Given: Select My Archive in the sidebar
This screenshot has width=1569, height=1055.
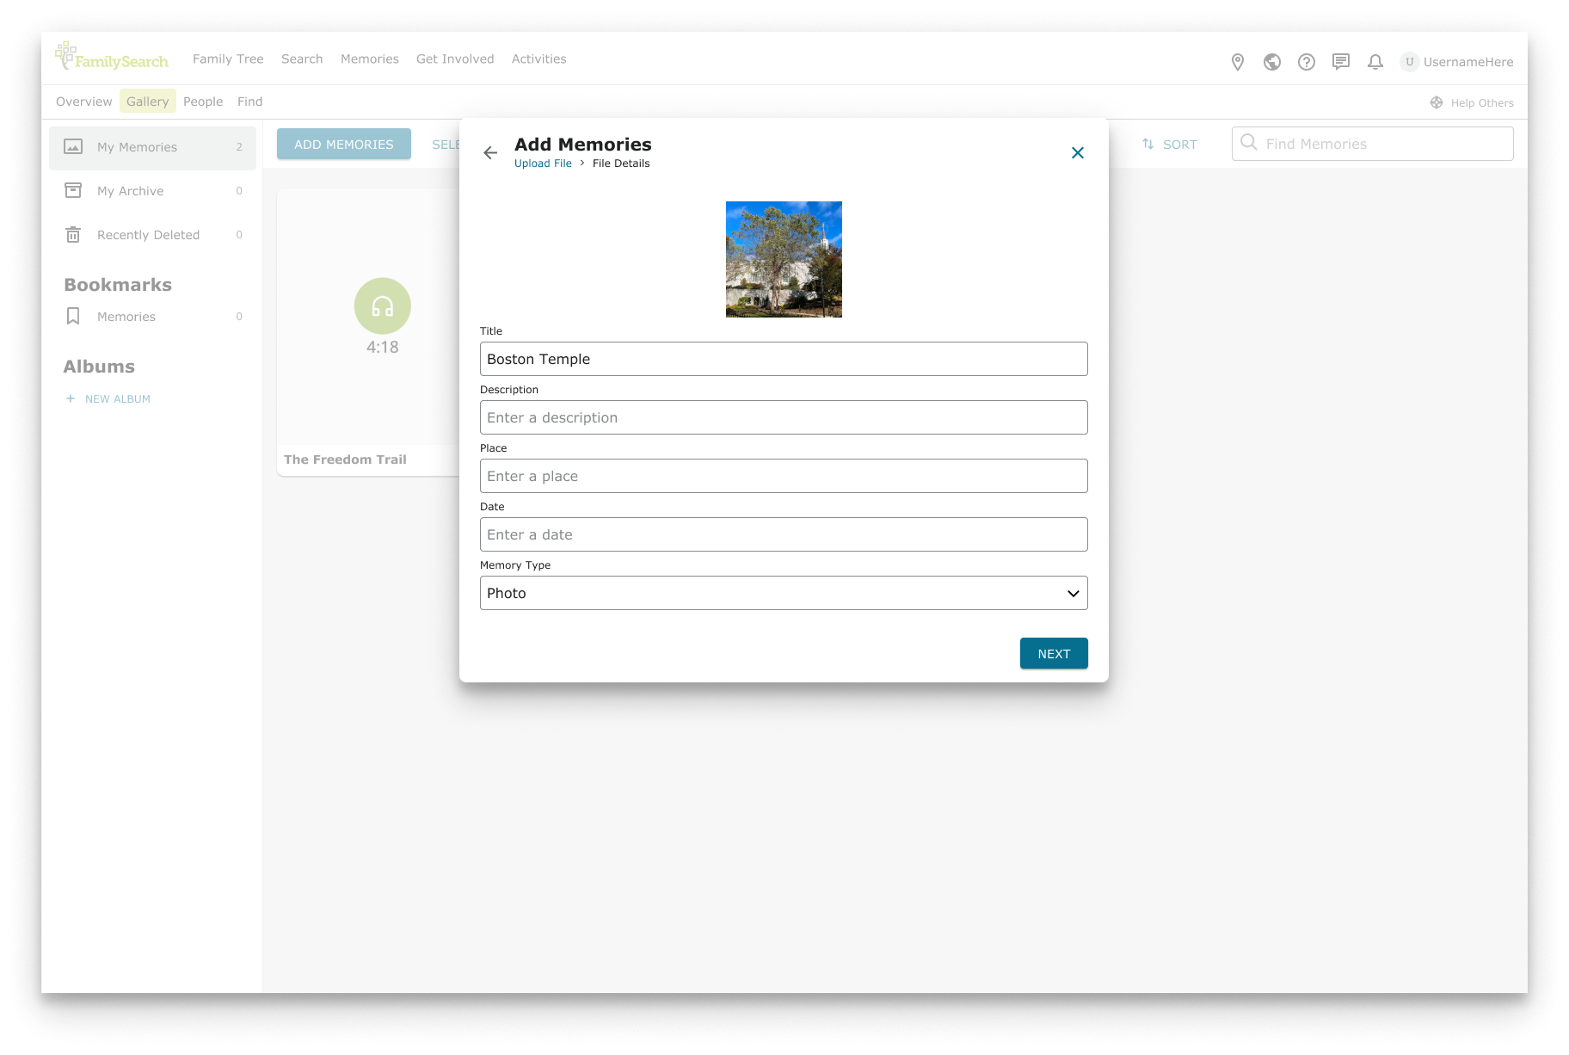Looking at the screenshot, I should click(131, 191).
